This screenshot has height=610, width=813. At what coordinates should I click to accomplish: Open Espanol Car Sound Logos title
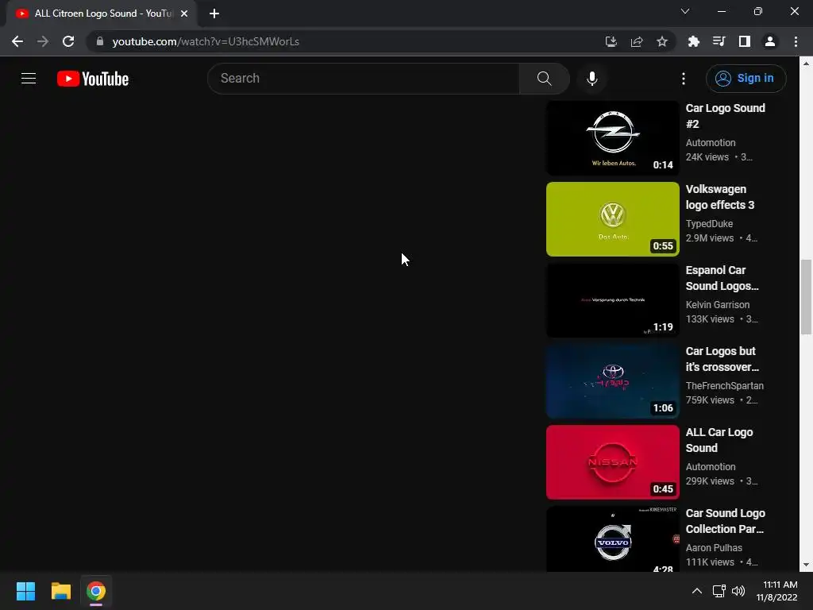[x=722, y=278]
